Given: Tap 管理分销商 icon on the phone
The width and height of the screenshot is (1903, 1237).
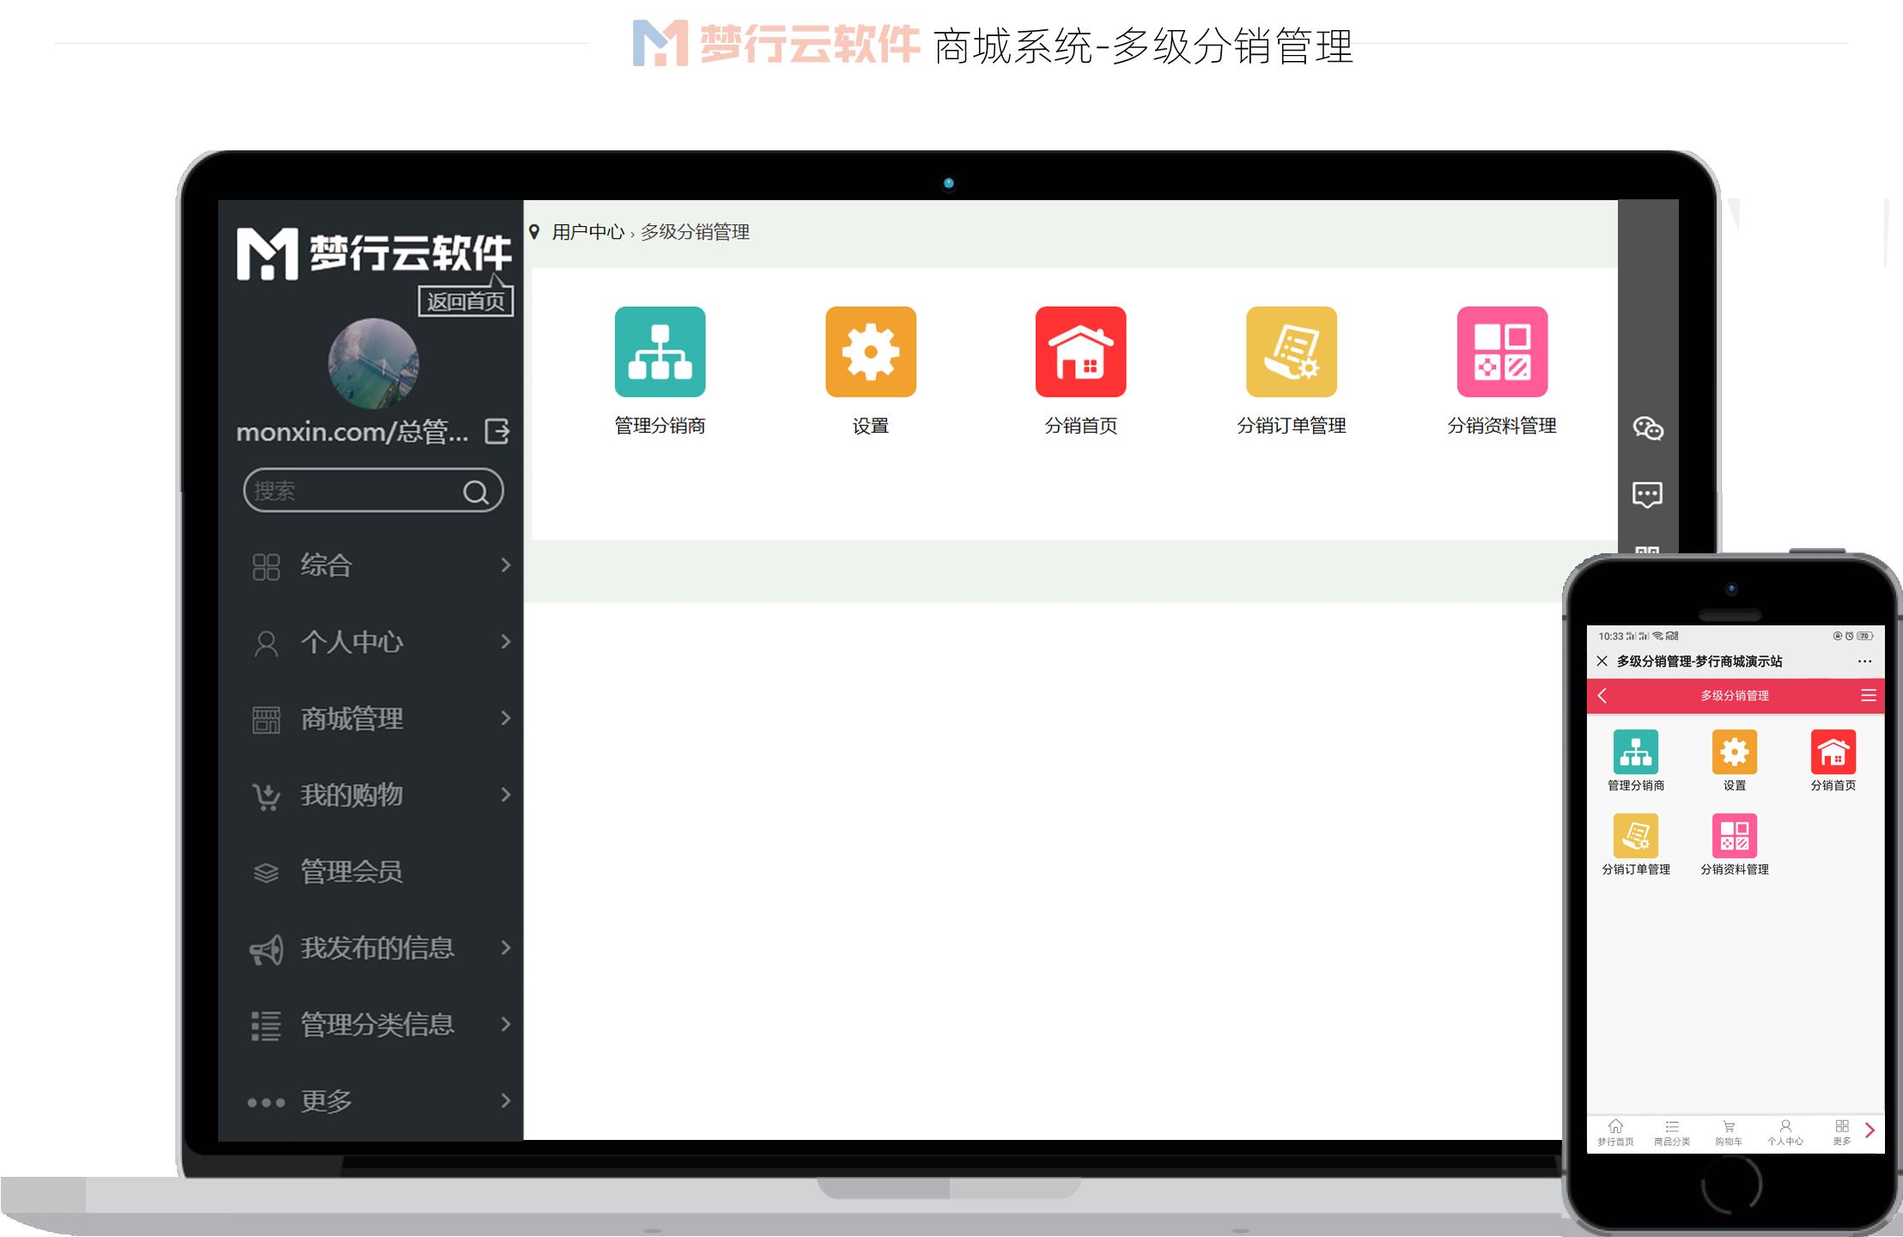Looking at the screenshot, I should (1636, 752).
